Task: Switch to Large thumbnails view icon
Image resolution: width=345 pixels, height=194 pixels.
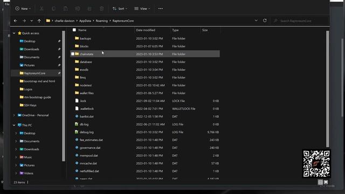Action: pos(326,182)
